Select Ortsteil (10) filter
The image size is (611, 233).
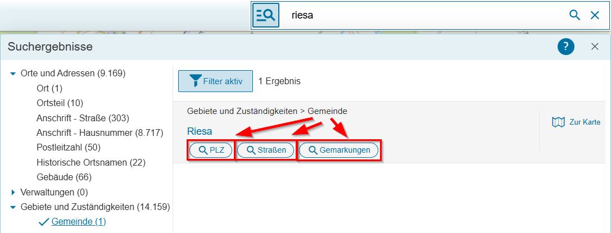[60, 103]
